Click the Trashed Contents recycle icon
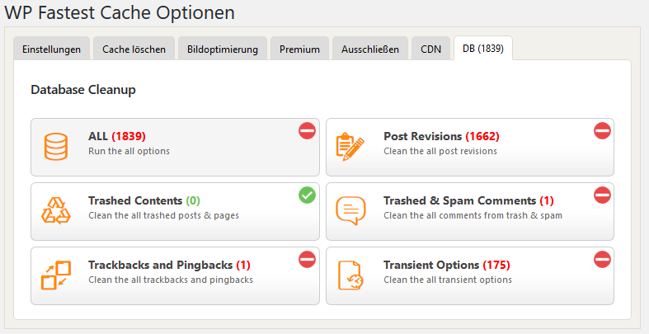Viewport: 649px width, 334px height. 56,211
